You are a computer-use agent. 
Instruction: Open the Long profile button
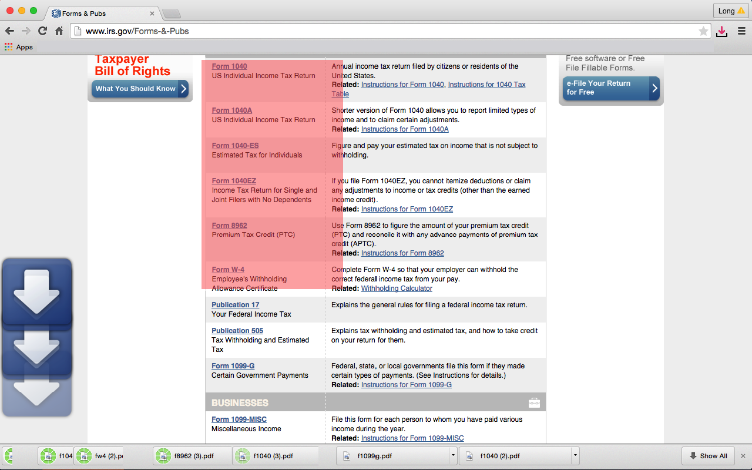coord(731,11)
